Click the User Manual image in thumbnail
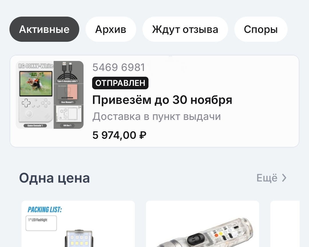This screenshot has height=247, width=309. [x=69, y=94]
